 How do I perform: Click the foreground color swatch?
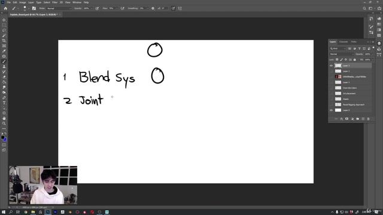pyautogui.click(x=2, y=137)
